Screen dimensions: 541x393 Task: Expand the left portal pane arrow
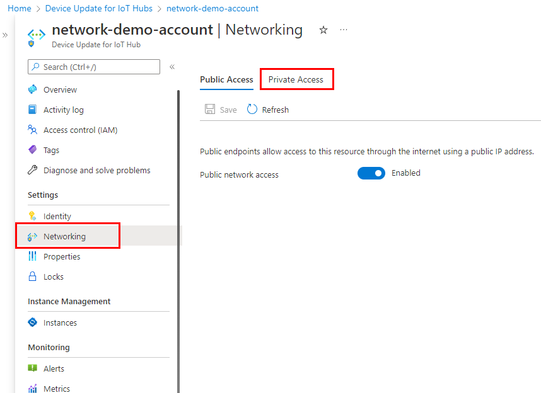click(x=5, y=36)
